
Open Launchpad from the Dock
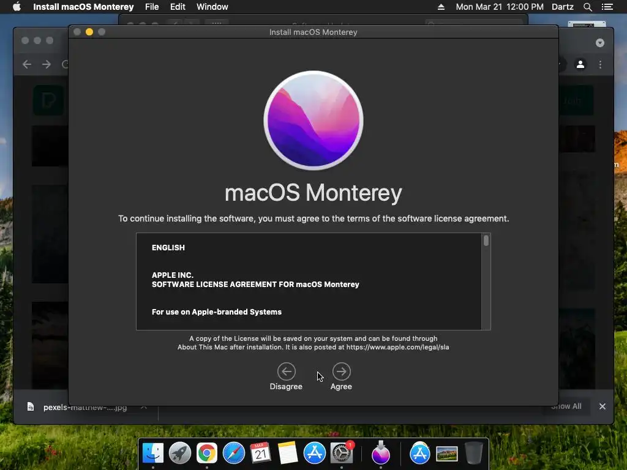(180, 453)
